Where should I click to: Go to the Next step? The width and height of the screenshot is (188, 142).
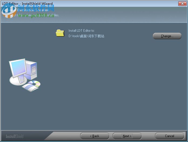pos(127,136)
